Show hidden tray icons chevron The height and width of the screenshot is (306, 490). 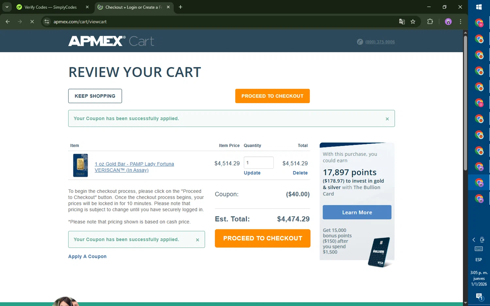474,240
